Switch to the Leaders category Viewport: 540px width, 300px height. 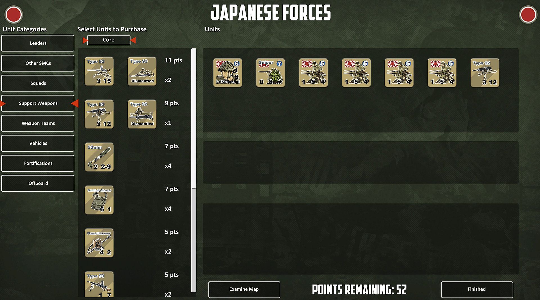point(38,43)
